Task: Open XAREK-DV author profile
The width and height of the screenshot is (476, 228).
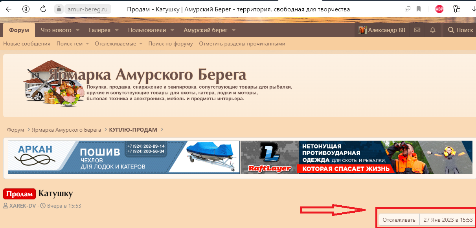Action: click(22, 205)
